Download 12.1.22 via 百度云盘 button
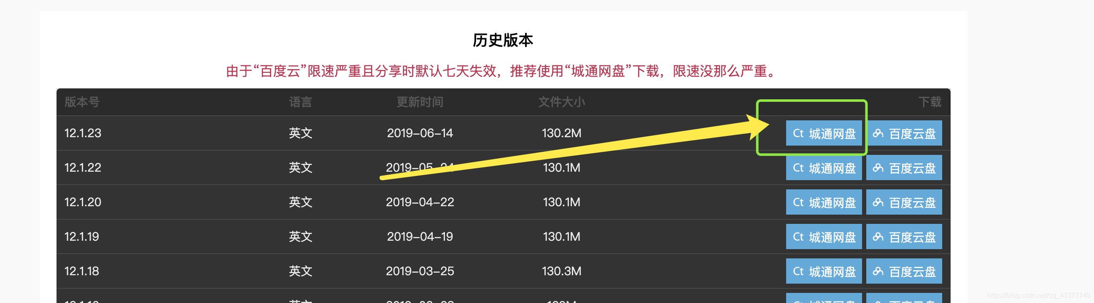Screen dimensions: 1094x303 point(904,168)
